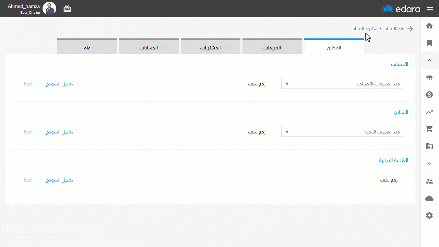Collapse sidebar section with up chevron

pyautogui.click(x=429, y=60)
